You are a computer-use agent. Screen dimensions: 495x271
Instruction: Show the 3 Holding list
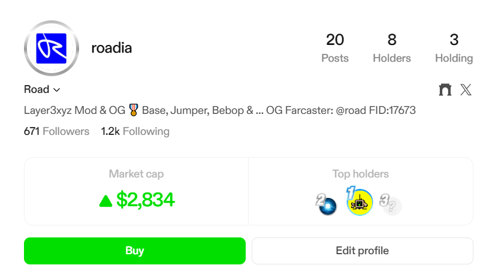point(454,48)
